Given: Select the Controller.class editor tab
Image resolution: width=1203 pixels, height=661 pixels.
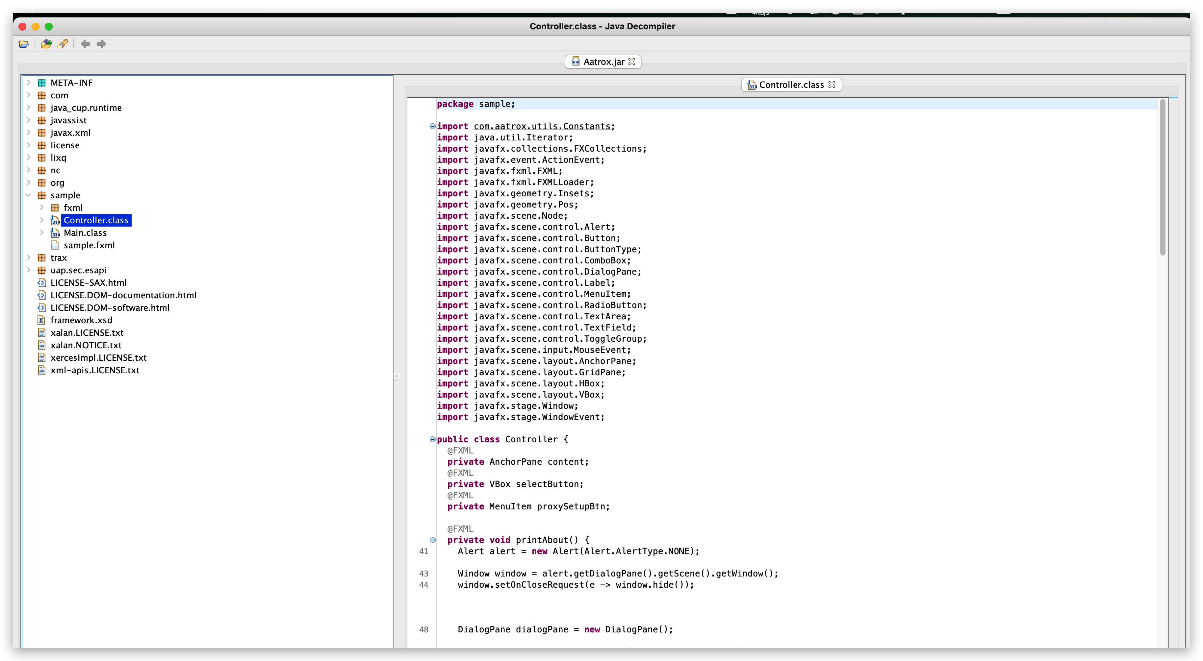Looking at the screenshot, I should point(791,85).
